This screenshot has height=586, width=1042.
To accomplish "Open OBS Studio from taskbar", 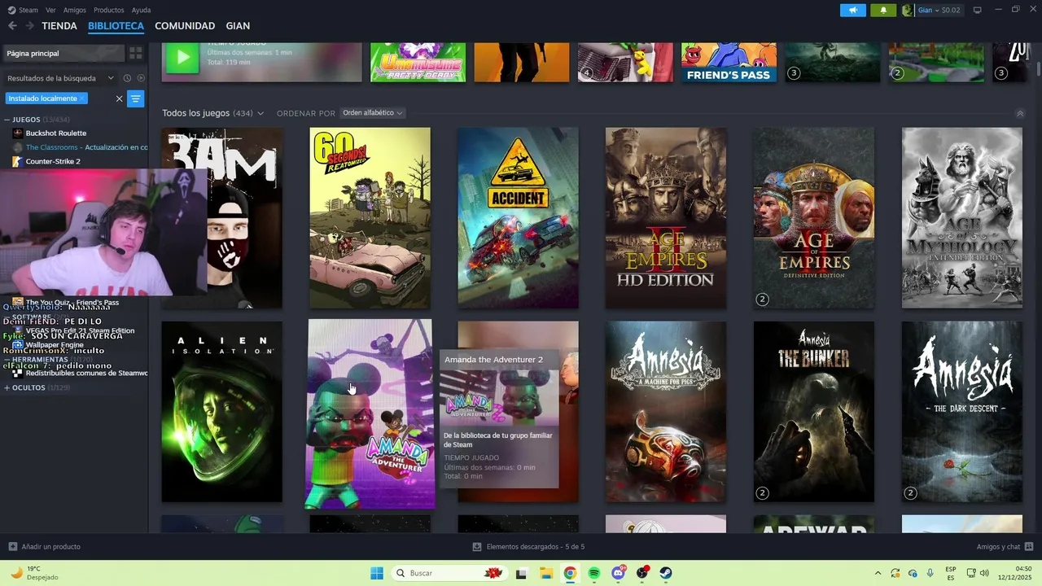I will [642, 573].
